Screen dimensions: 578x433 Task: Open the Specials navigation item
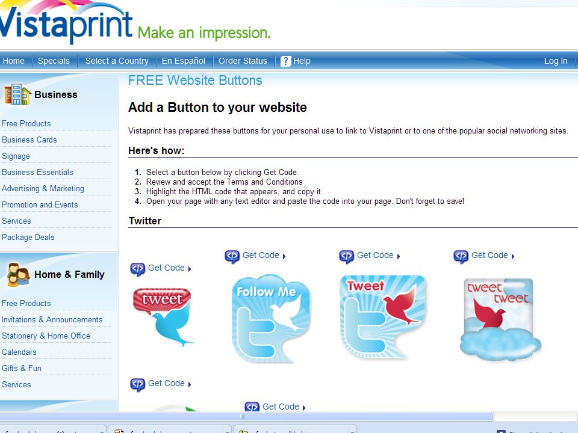click(x=54, y=61)
